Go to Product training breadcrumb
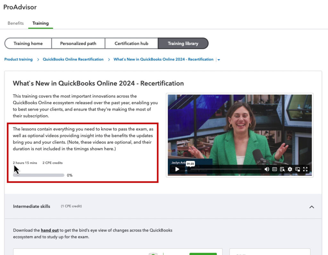The width and height of the screenshot is (328, 255). click(18, 59)
